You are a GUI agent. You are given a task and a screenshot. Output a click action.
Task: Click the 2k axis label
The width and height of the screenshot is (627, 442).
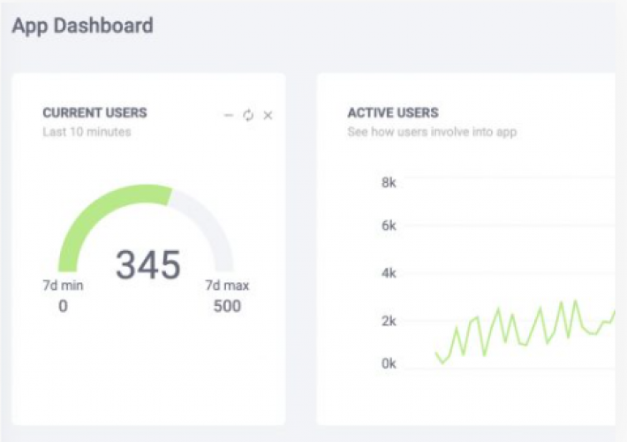[389, 321]
